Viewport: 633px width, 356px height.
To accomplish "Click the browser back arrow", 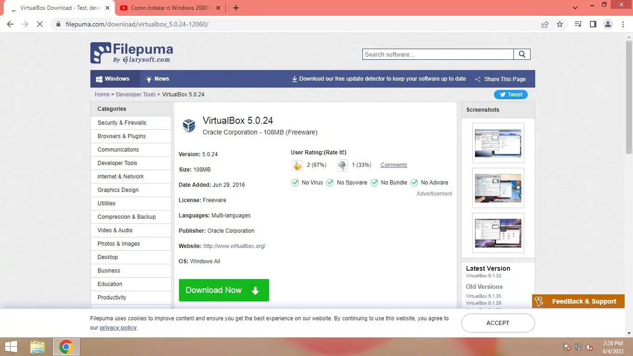I will [10, 24].
